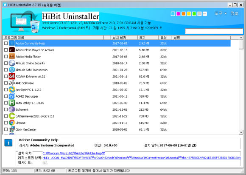Check the AhnLab Online Security checkbox

pyautogui.click(x=6, y=63)
